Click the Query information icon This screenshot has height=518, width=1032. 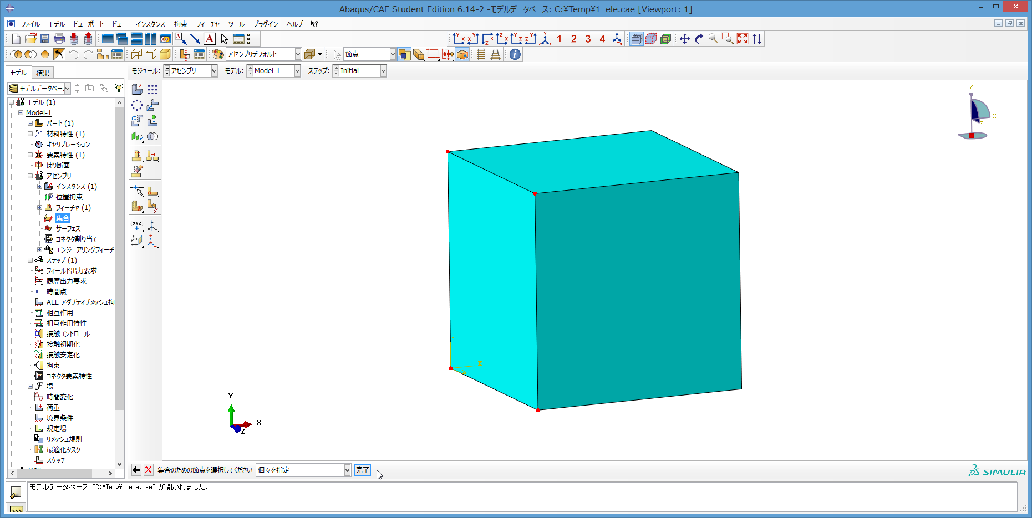[515, 54]
